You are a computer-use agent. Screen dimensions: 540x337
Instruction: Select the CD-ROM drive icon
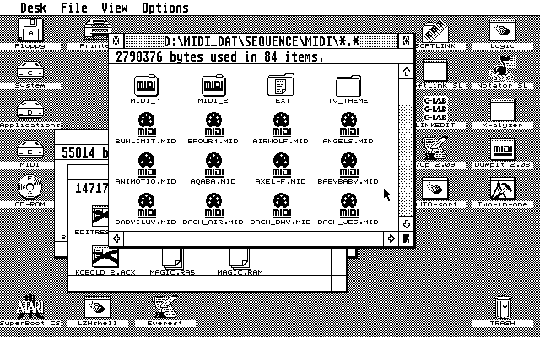(30, 187)
